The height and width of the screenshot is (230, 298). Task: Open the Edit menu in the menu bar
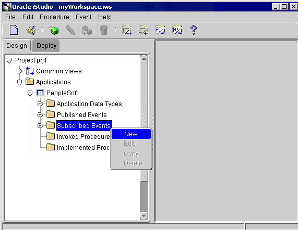pyautogui.click(x=28, y=17)
